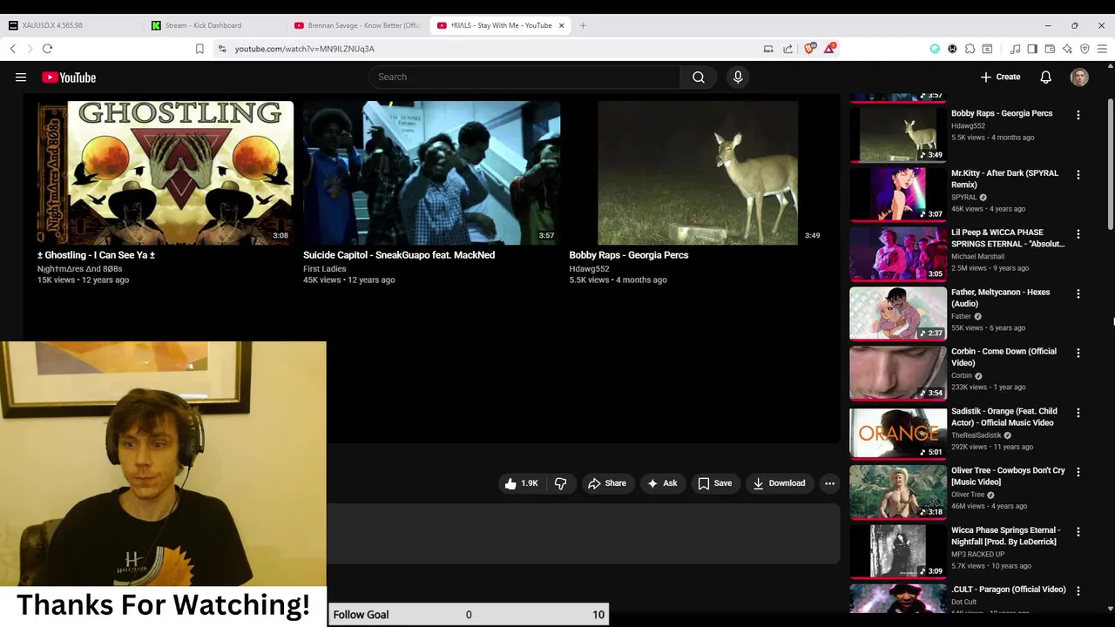
Task: Open Brave Shields lion icon
Action: click(x=809, y=49)
